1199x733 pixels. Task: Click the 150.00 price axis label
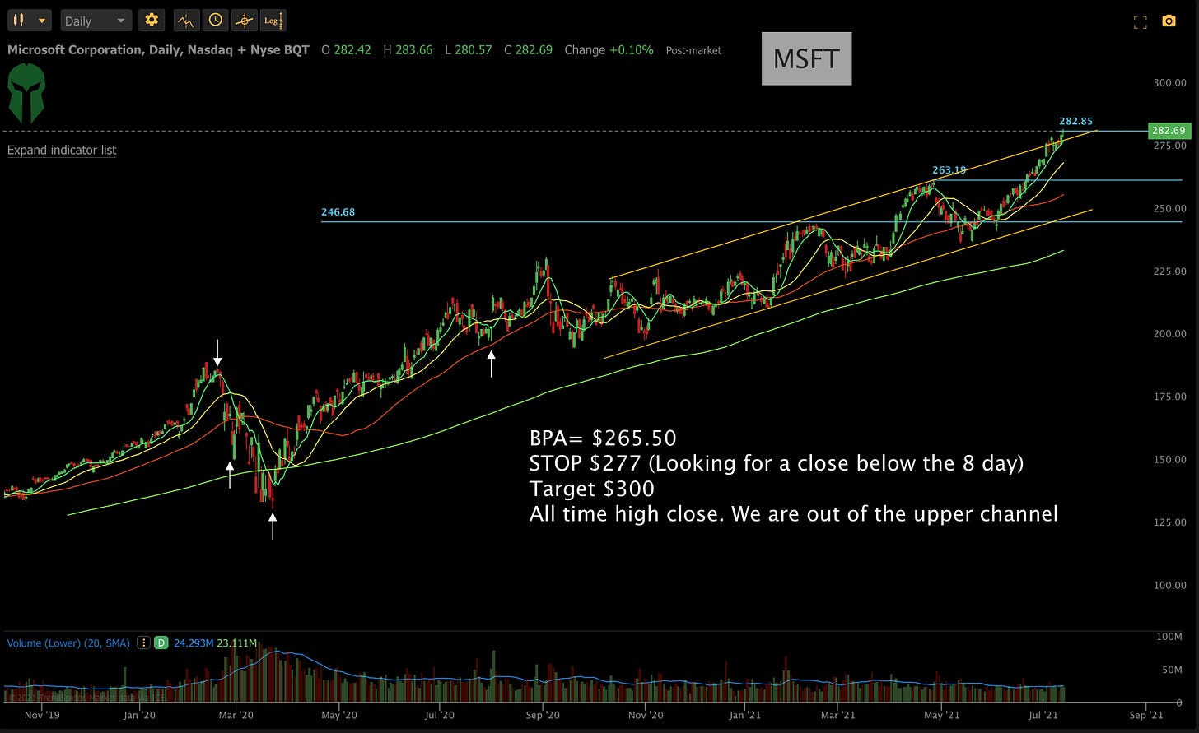(1169, 460)
